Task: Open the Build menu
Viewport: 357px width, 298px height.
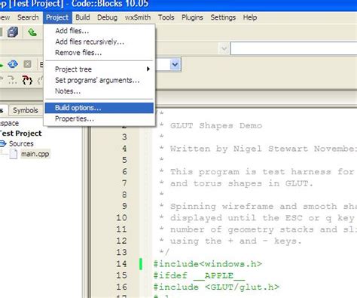Action: (x=83, y=17)
